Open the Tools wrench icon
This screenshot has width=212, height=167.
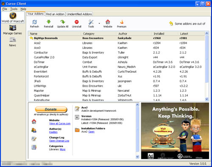[x=91, y=22]
